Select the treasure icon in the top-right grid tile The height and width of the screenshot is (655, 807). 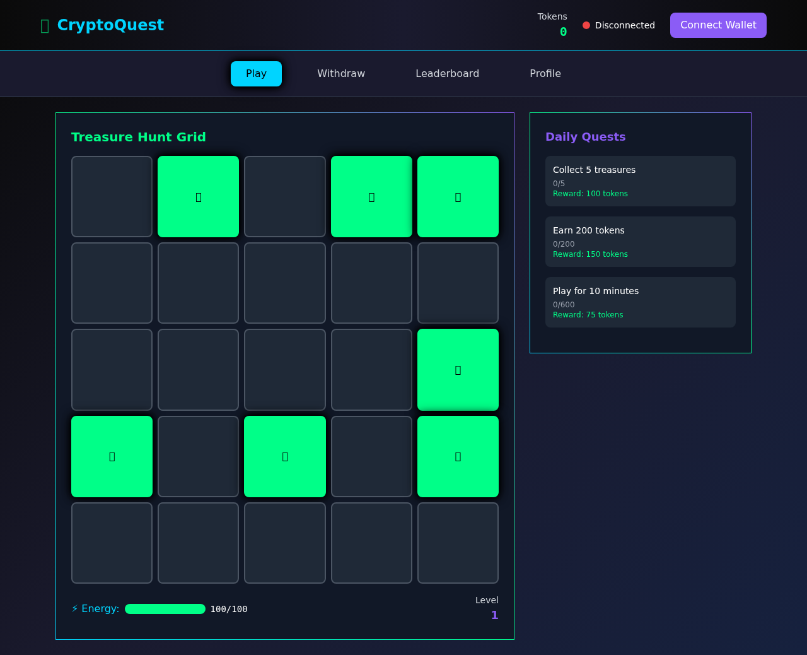458,196
